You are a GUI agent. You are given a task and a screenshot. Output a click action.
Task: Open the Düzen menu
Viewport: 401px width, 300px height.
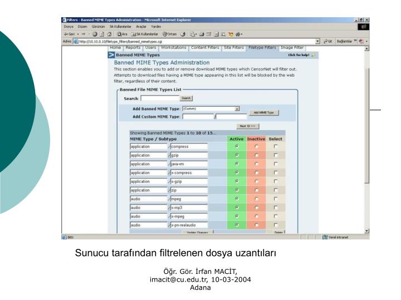pos(82,27)
